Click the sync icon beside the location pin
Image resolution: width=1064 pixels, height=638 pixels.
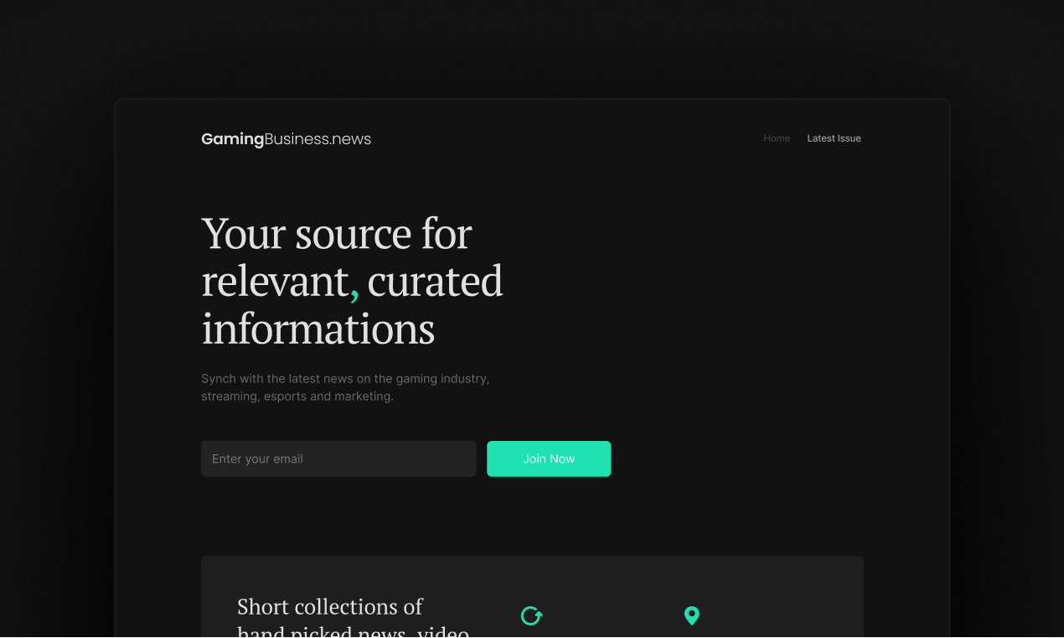531,615
